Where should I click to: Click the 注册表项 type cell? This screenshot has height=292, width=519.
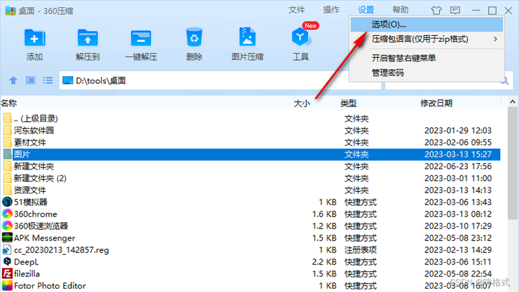[361, 250]
